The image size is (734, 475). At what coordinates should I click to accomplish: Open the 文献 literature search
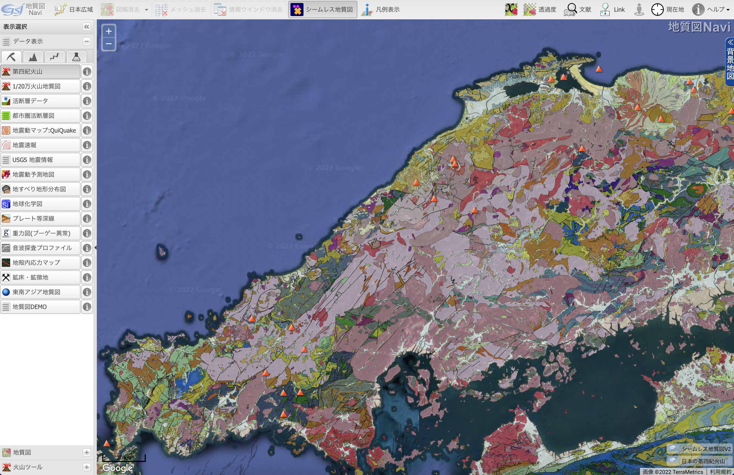577,10
